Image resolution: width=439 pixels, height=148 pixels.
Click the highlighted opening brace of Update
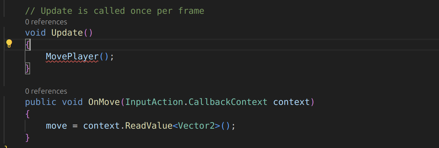click(x=28, y=45)
